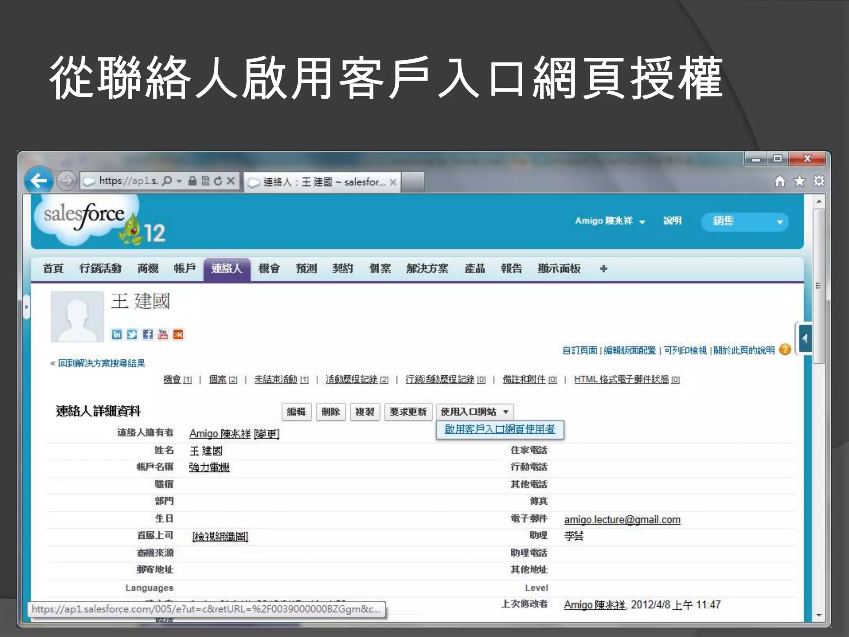Click the 要求更新 button

[408, 412]
